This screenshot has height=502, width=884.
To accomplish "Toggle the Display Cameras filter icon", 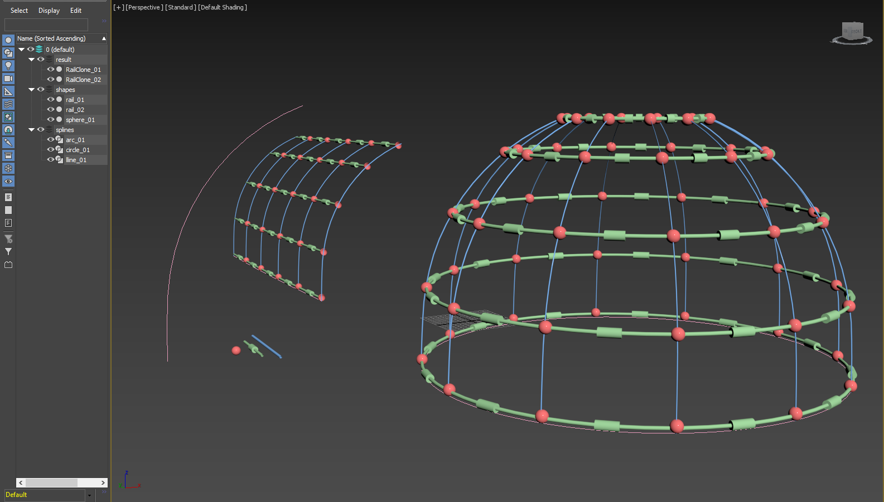I will coord(8,79).
